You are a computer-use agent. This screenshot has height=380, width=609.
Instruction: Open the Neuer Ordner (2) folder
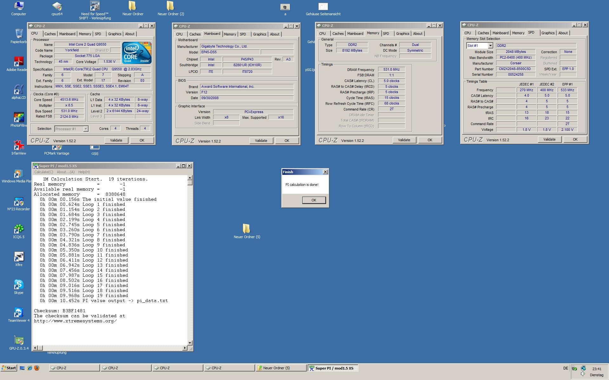[x=171, y=8]
